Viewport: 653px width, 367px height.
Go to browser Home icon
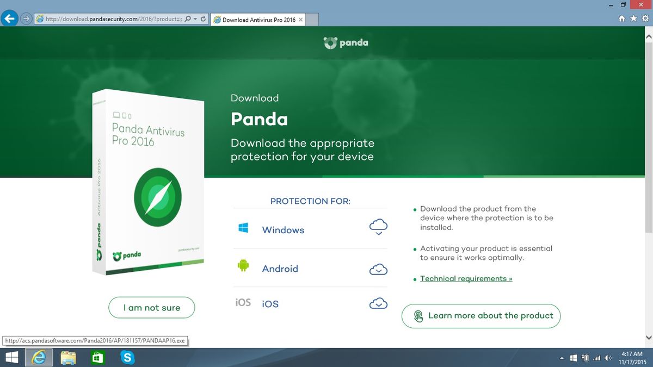(x=623, y=18)
